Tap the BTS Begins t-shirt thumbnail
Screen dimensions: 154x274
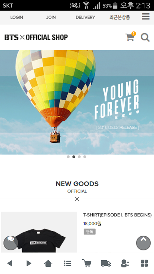click(39, 232)
